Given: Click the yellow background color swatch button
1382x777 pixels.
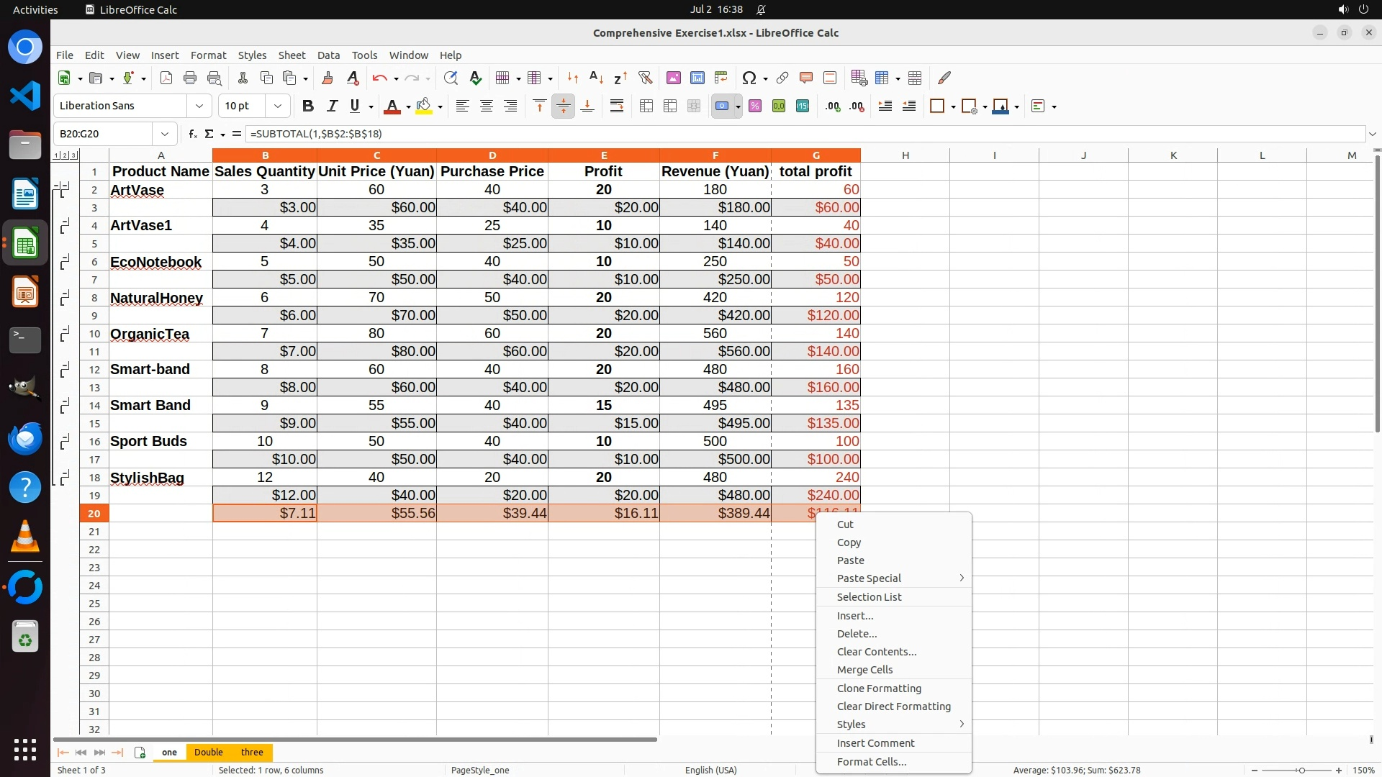Looking at the screenshot, I should [x=424, y=106].
